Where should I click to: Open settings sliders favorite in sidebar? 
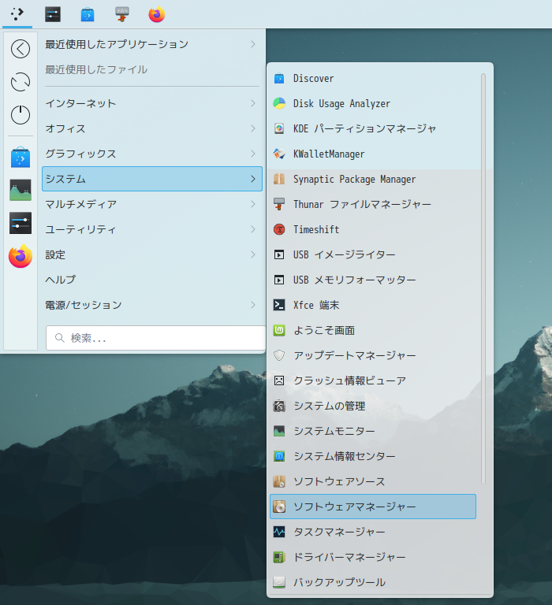click(x=21, y=223)
